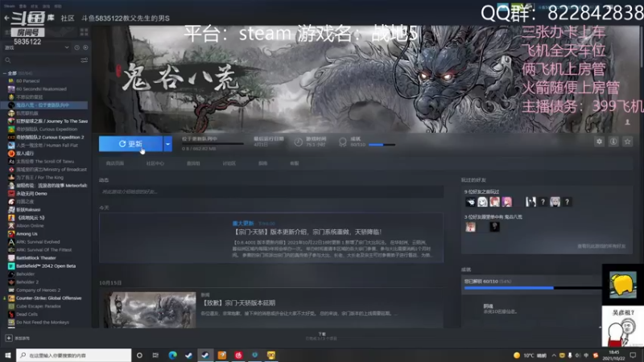The height and width of the screenshot is (362, 644).
Task: Click the 库 library nav tab
Action: (51, 18)
